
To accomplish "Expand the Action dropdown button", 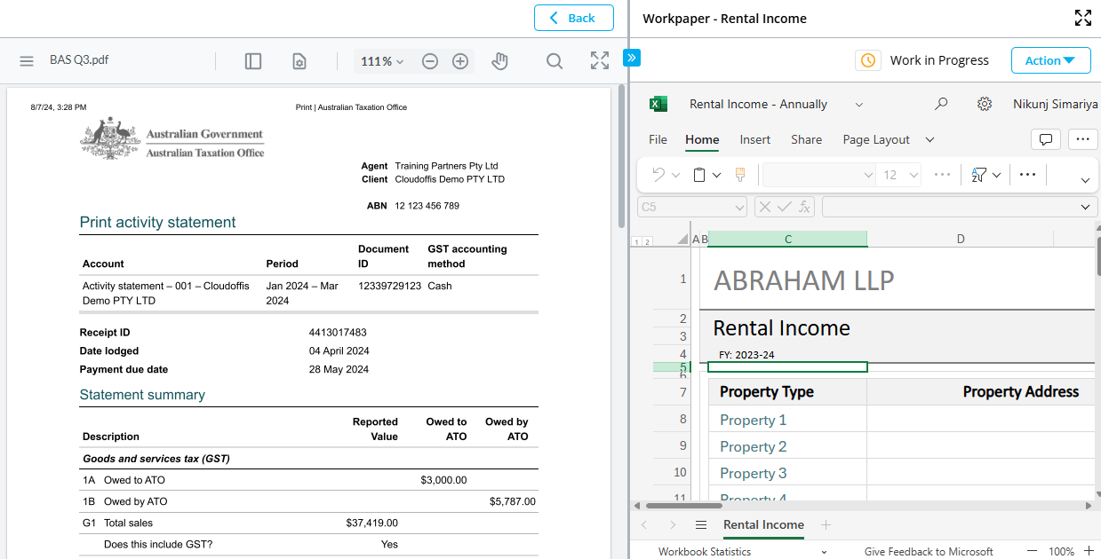I will 1050,60.
